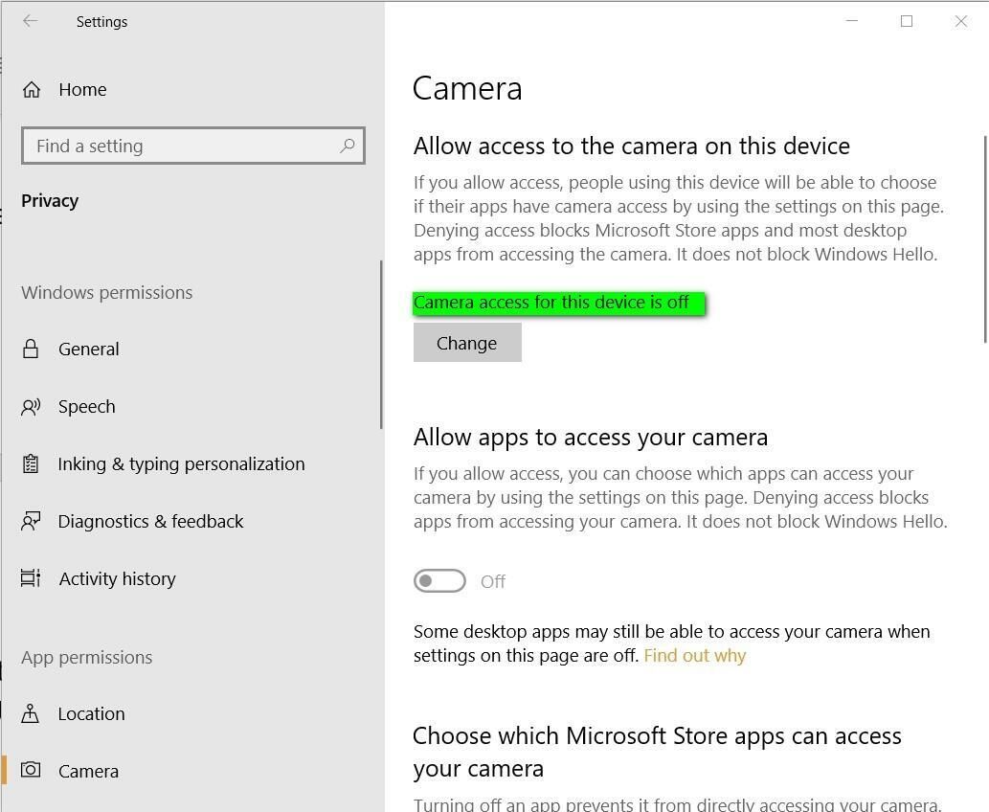989x812 pixels.
Task: Select the General privacy lock icon
Action: tap(31, 349)
